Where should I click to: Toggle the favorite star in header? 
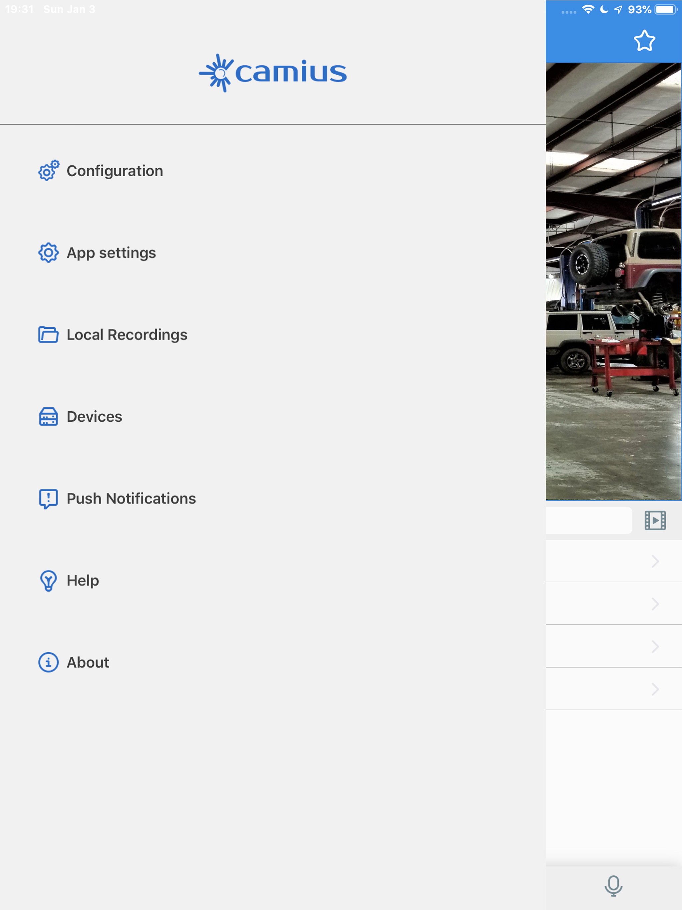644,41
